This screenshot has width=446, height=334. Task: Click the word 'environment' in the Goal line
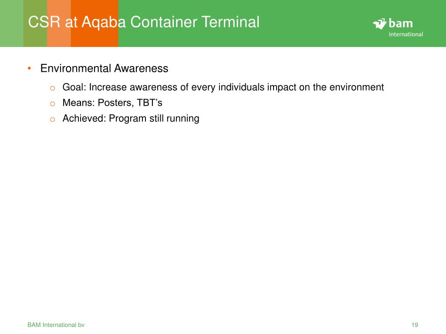coord(356,87)
